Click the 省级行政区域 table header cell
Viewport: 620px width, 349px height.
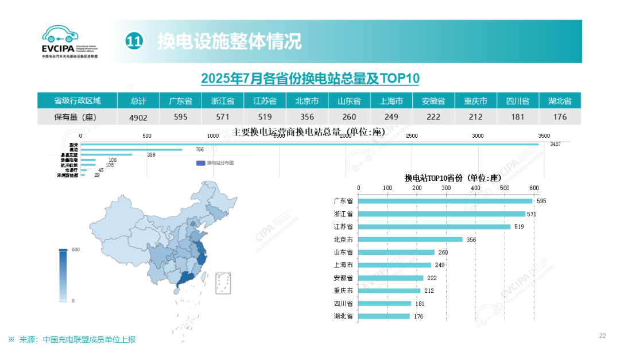77,101
